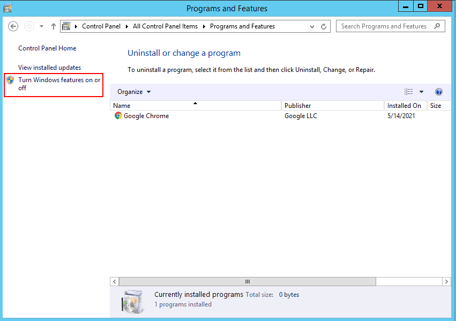The image size is (456, 321).
Task: Click the Back navigation arrow
Action: tap(13, 26)
